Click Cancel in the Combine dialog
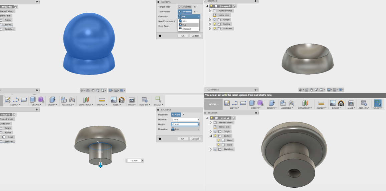The width and height of the screenshot is (386, 191). (x=195, y=36)
